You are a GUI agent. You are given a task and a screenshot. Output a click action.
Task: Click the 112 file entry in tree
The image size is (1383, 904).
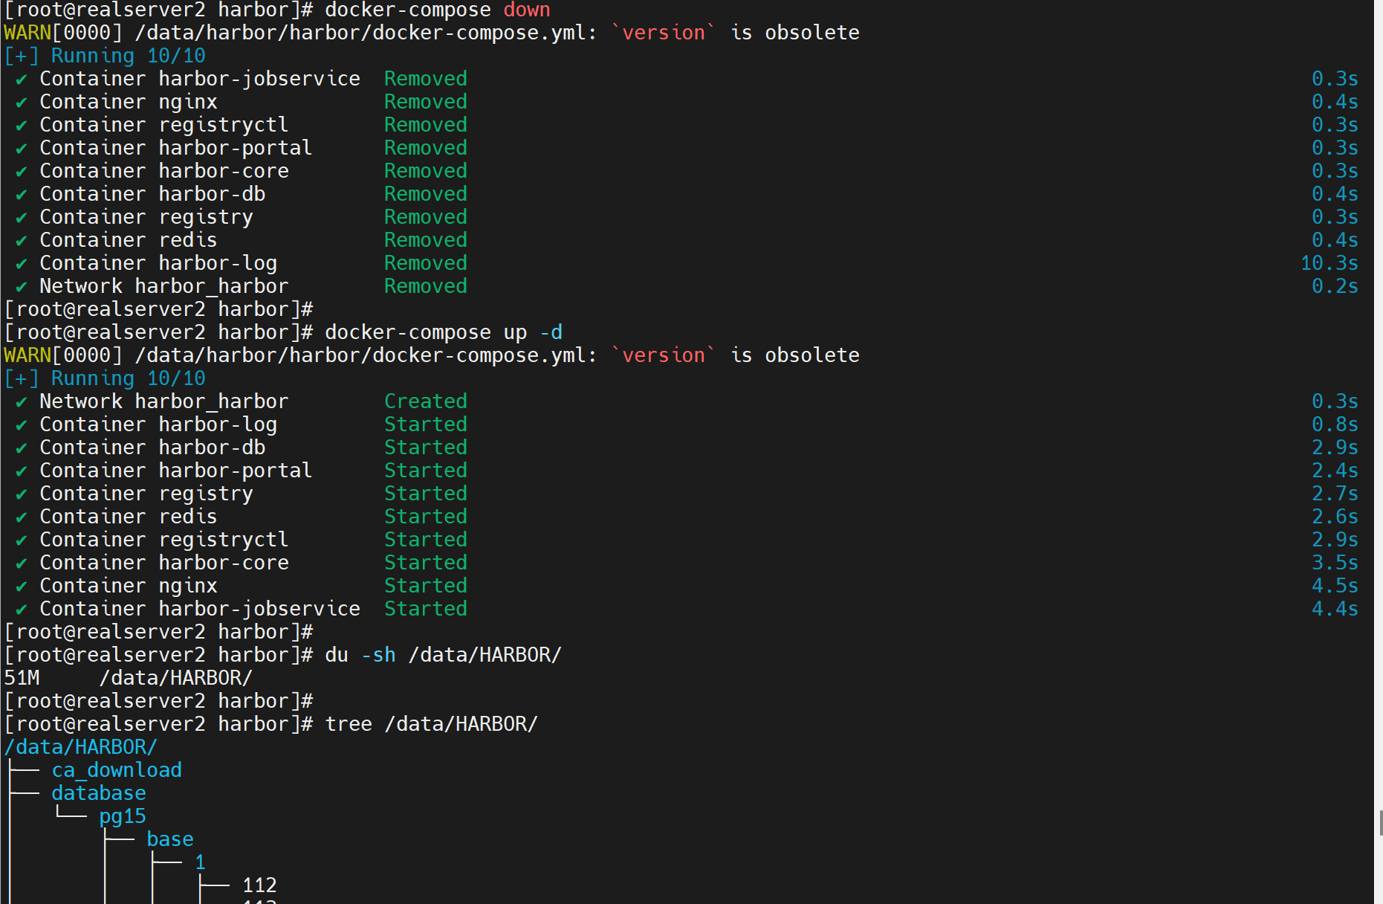click(259, 885)
